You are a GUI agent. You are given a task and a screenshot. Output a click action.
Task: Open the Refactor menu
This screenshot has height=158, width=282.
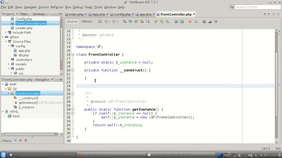[57, 7]
